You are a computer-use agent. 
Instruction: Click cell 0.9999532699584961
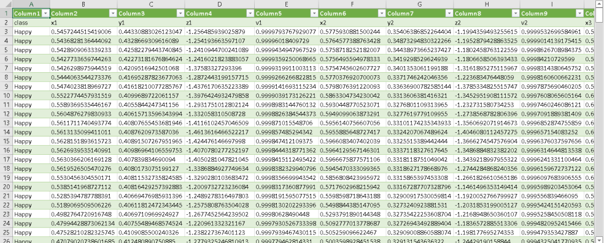552,31
